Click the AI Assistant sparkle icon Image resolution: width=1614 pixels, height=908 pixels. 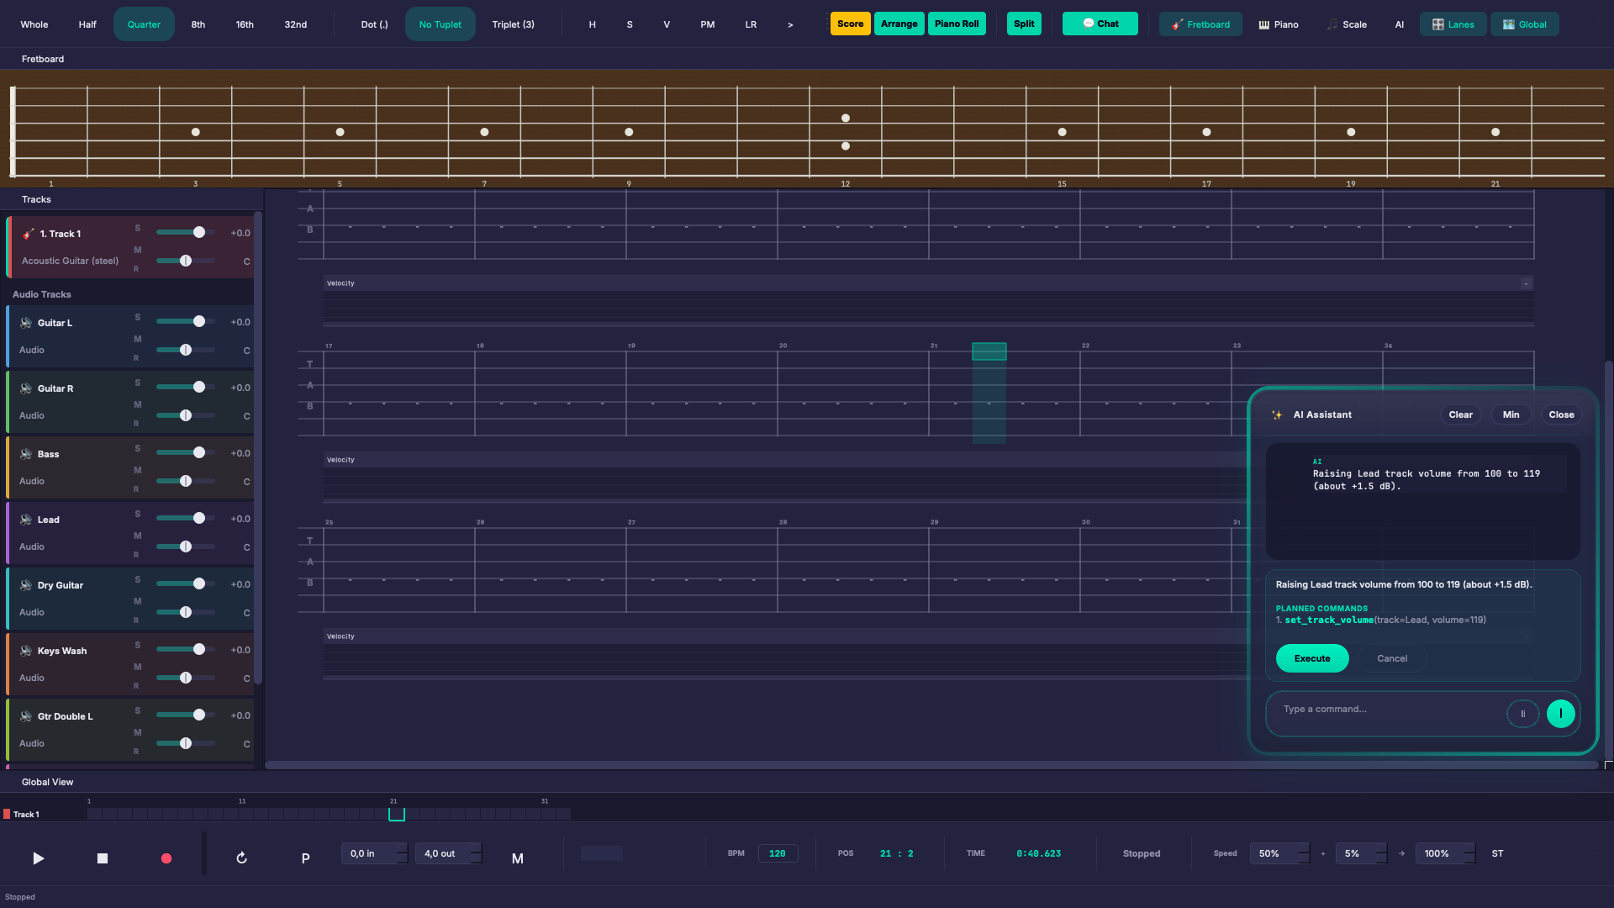(x=1277, y=414)
